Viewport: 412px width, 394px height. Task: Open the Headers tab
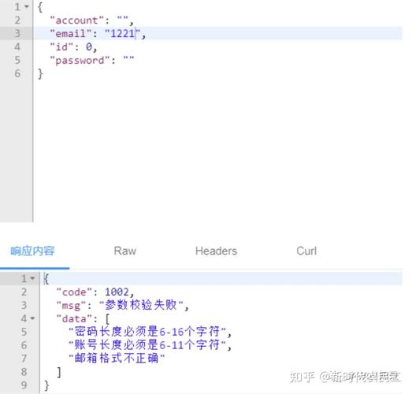point(216,251)
